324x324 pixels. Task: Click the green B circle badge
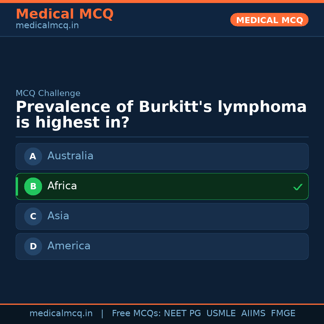tap(33, 186)
